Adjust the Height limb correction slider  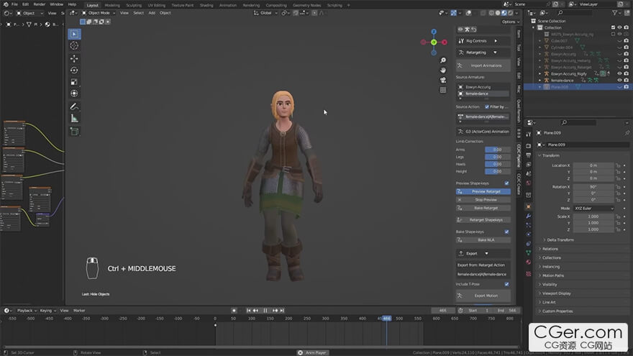tap(498, 172)
